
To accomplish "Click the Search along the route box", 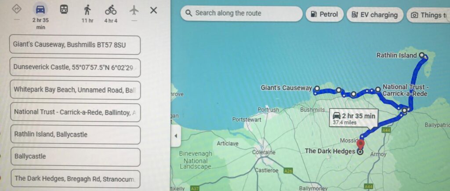I will (241, 14).
